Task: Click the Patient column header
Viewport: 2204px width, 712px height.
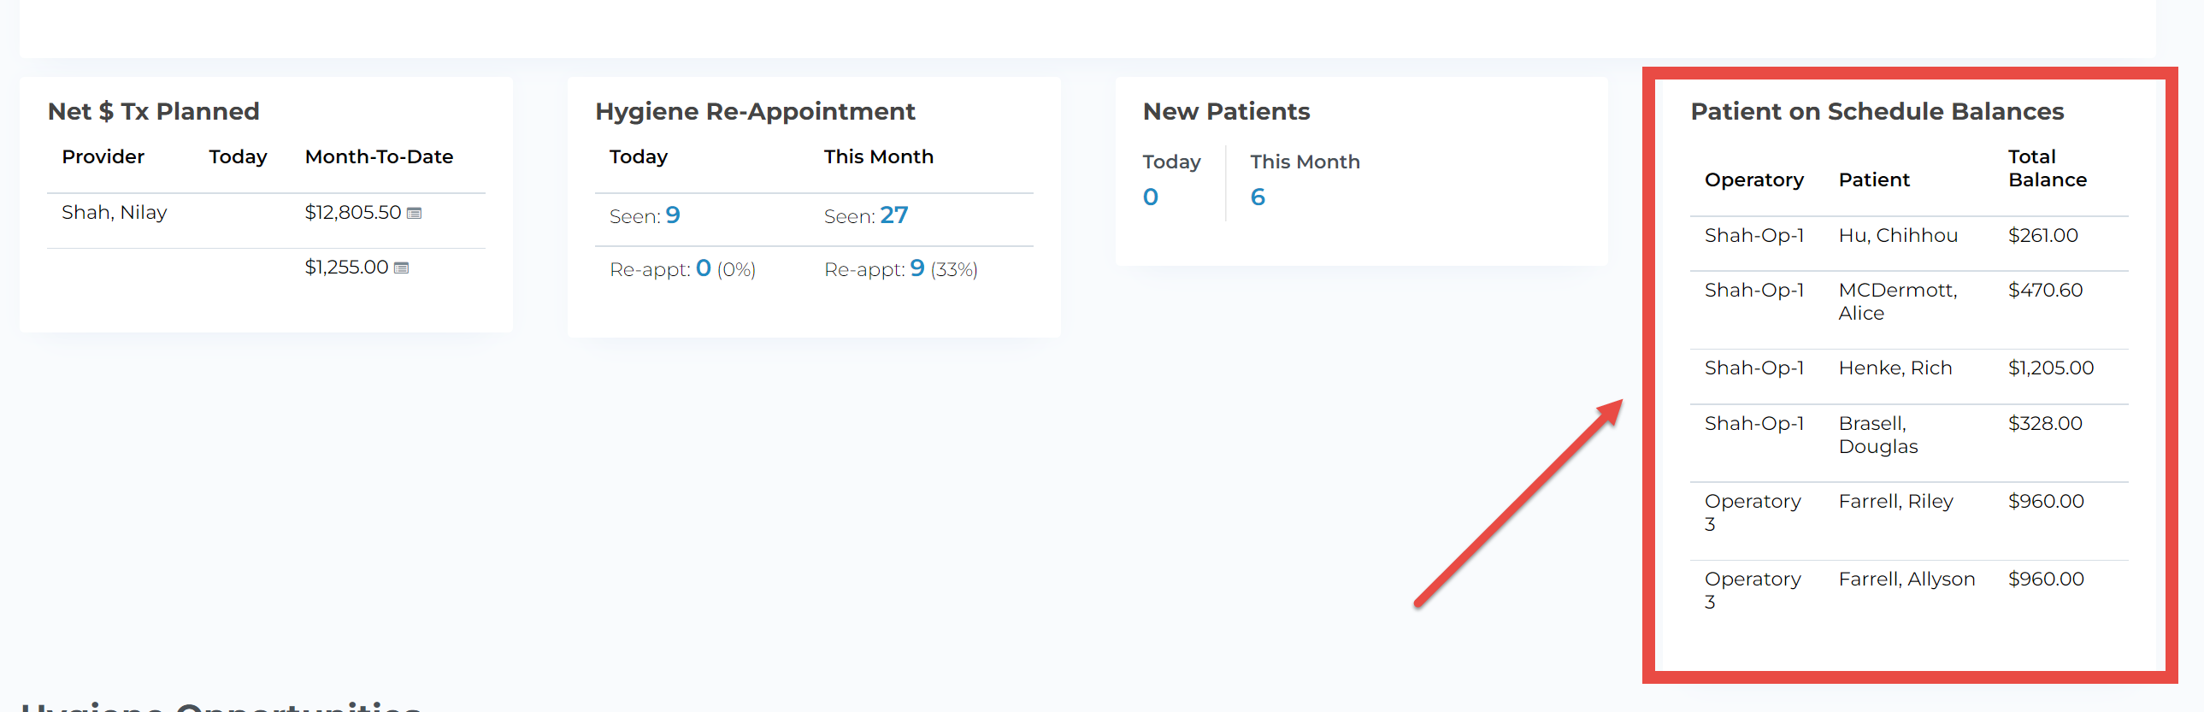Action: click(1874, 179)
